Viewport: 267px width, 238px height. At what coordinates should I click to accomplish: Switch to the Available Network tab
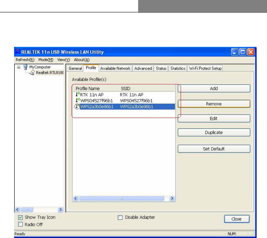coord(115,68)
